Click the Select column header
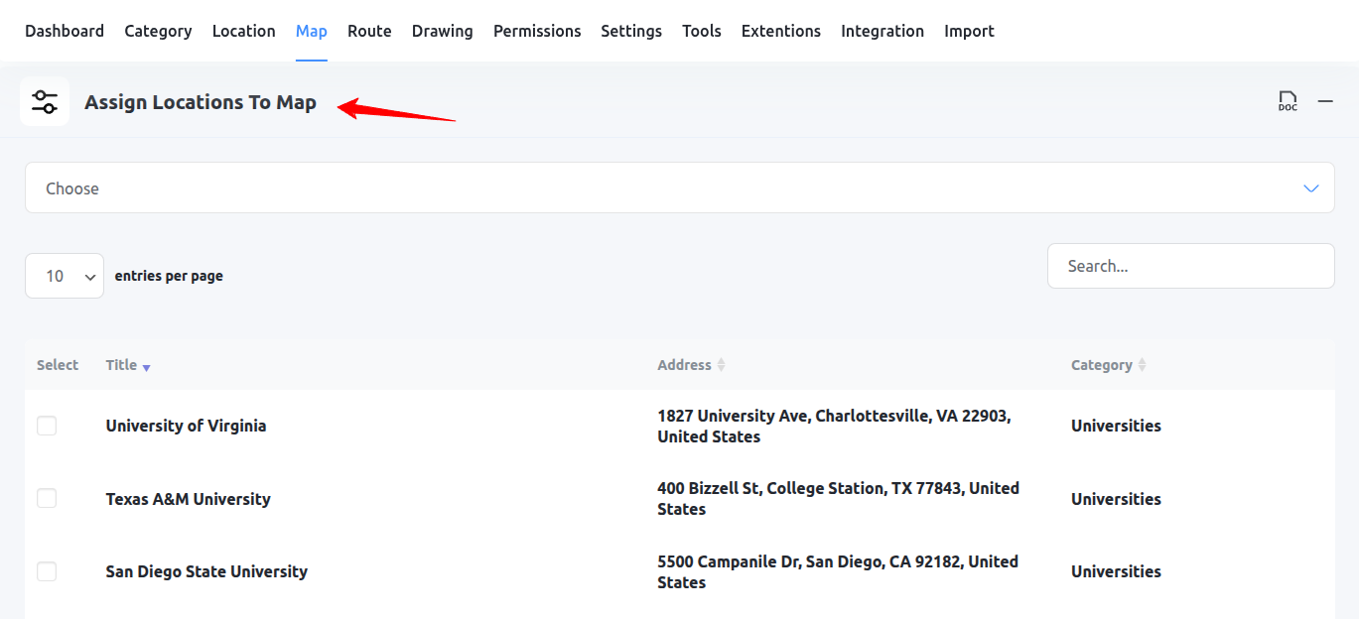 (58, 365)
